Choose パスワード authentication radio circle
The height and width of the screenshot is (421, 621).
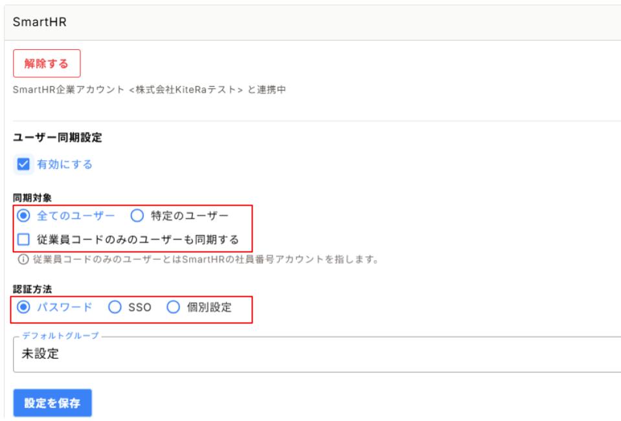click(x=23, y=307)
